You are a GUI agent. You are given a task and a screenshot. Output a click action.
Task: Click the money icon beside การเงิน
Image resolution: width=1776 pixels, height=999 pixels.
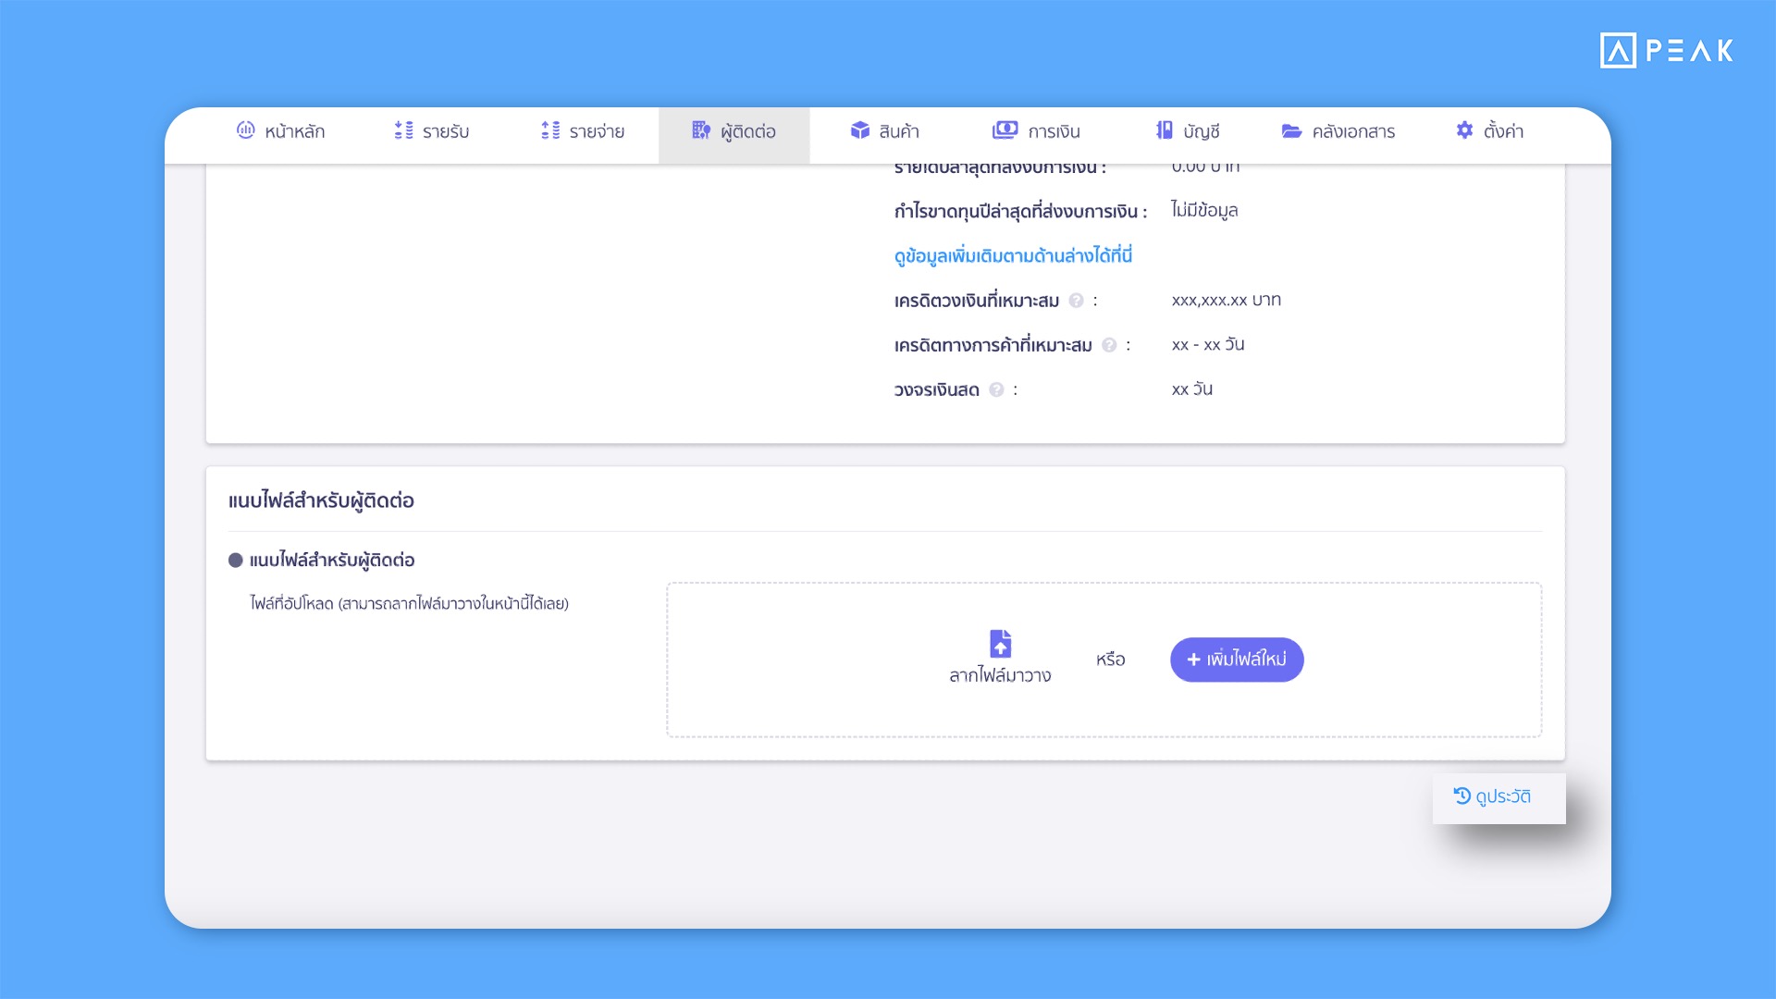[x=1005, y=130]
